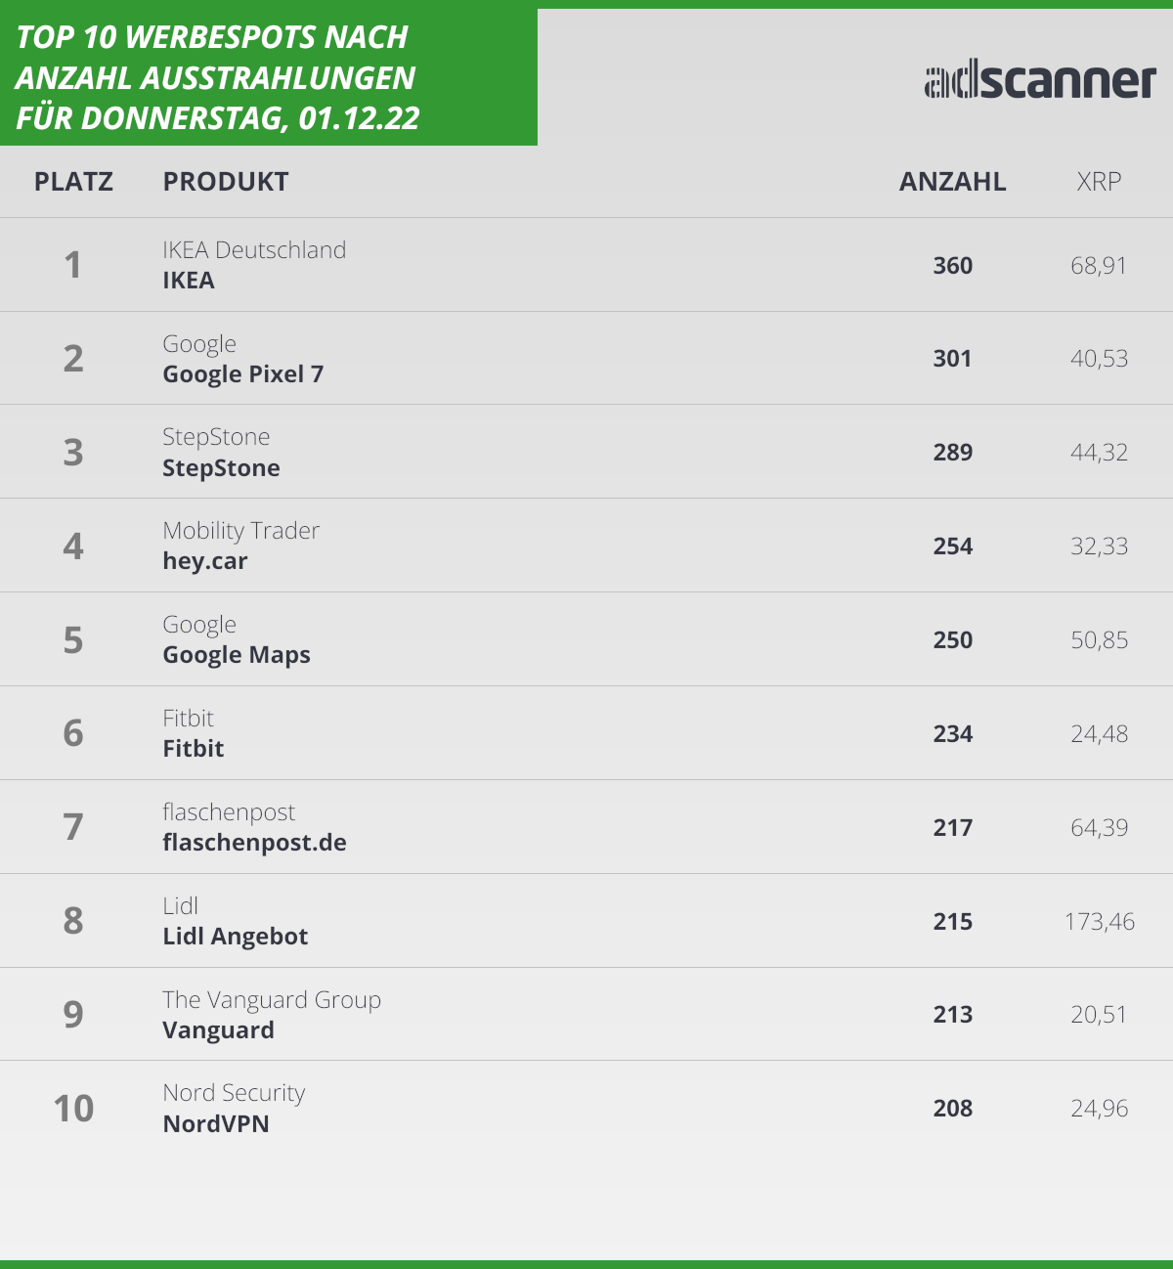The image size is (1173, 1269).
Task: Click the Mobility Trader advertiser label
Action: coord(240,531)
